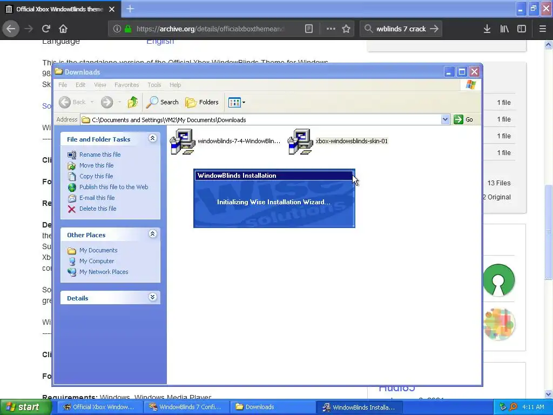
Task: Open My Computer from Other Places
Action: (x=97, y=261)
